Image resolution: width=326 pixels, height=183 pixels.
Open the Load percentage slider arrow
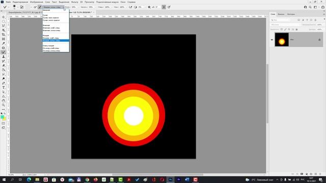(x=95, y=7)
